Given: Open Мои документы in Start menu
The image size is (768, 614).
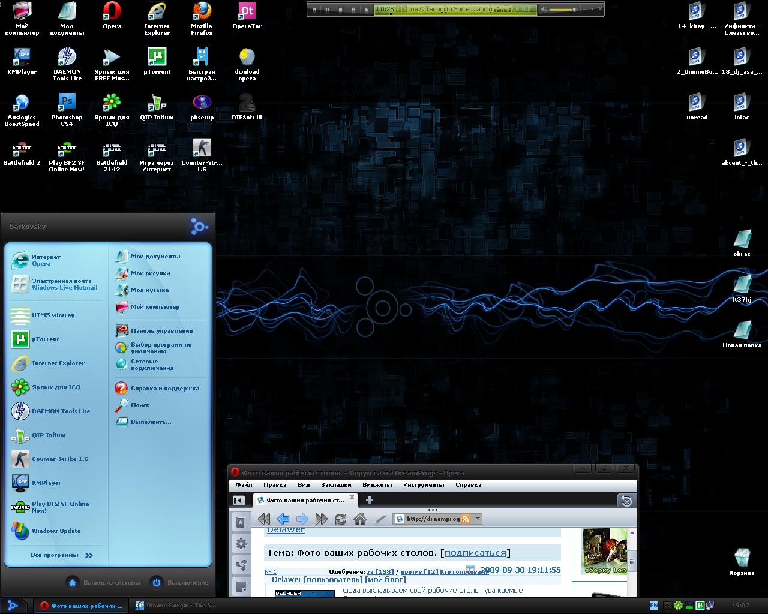Looking at the screenshot, I should click(148, 256).
